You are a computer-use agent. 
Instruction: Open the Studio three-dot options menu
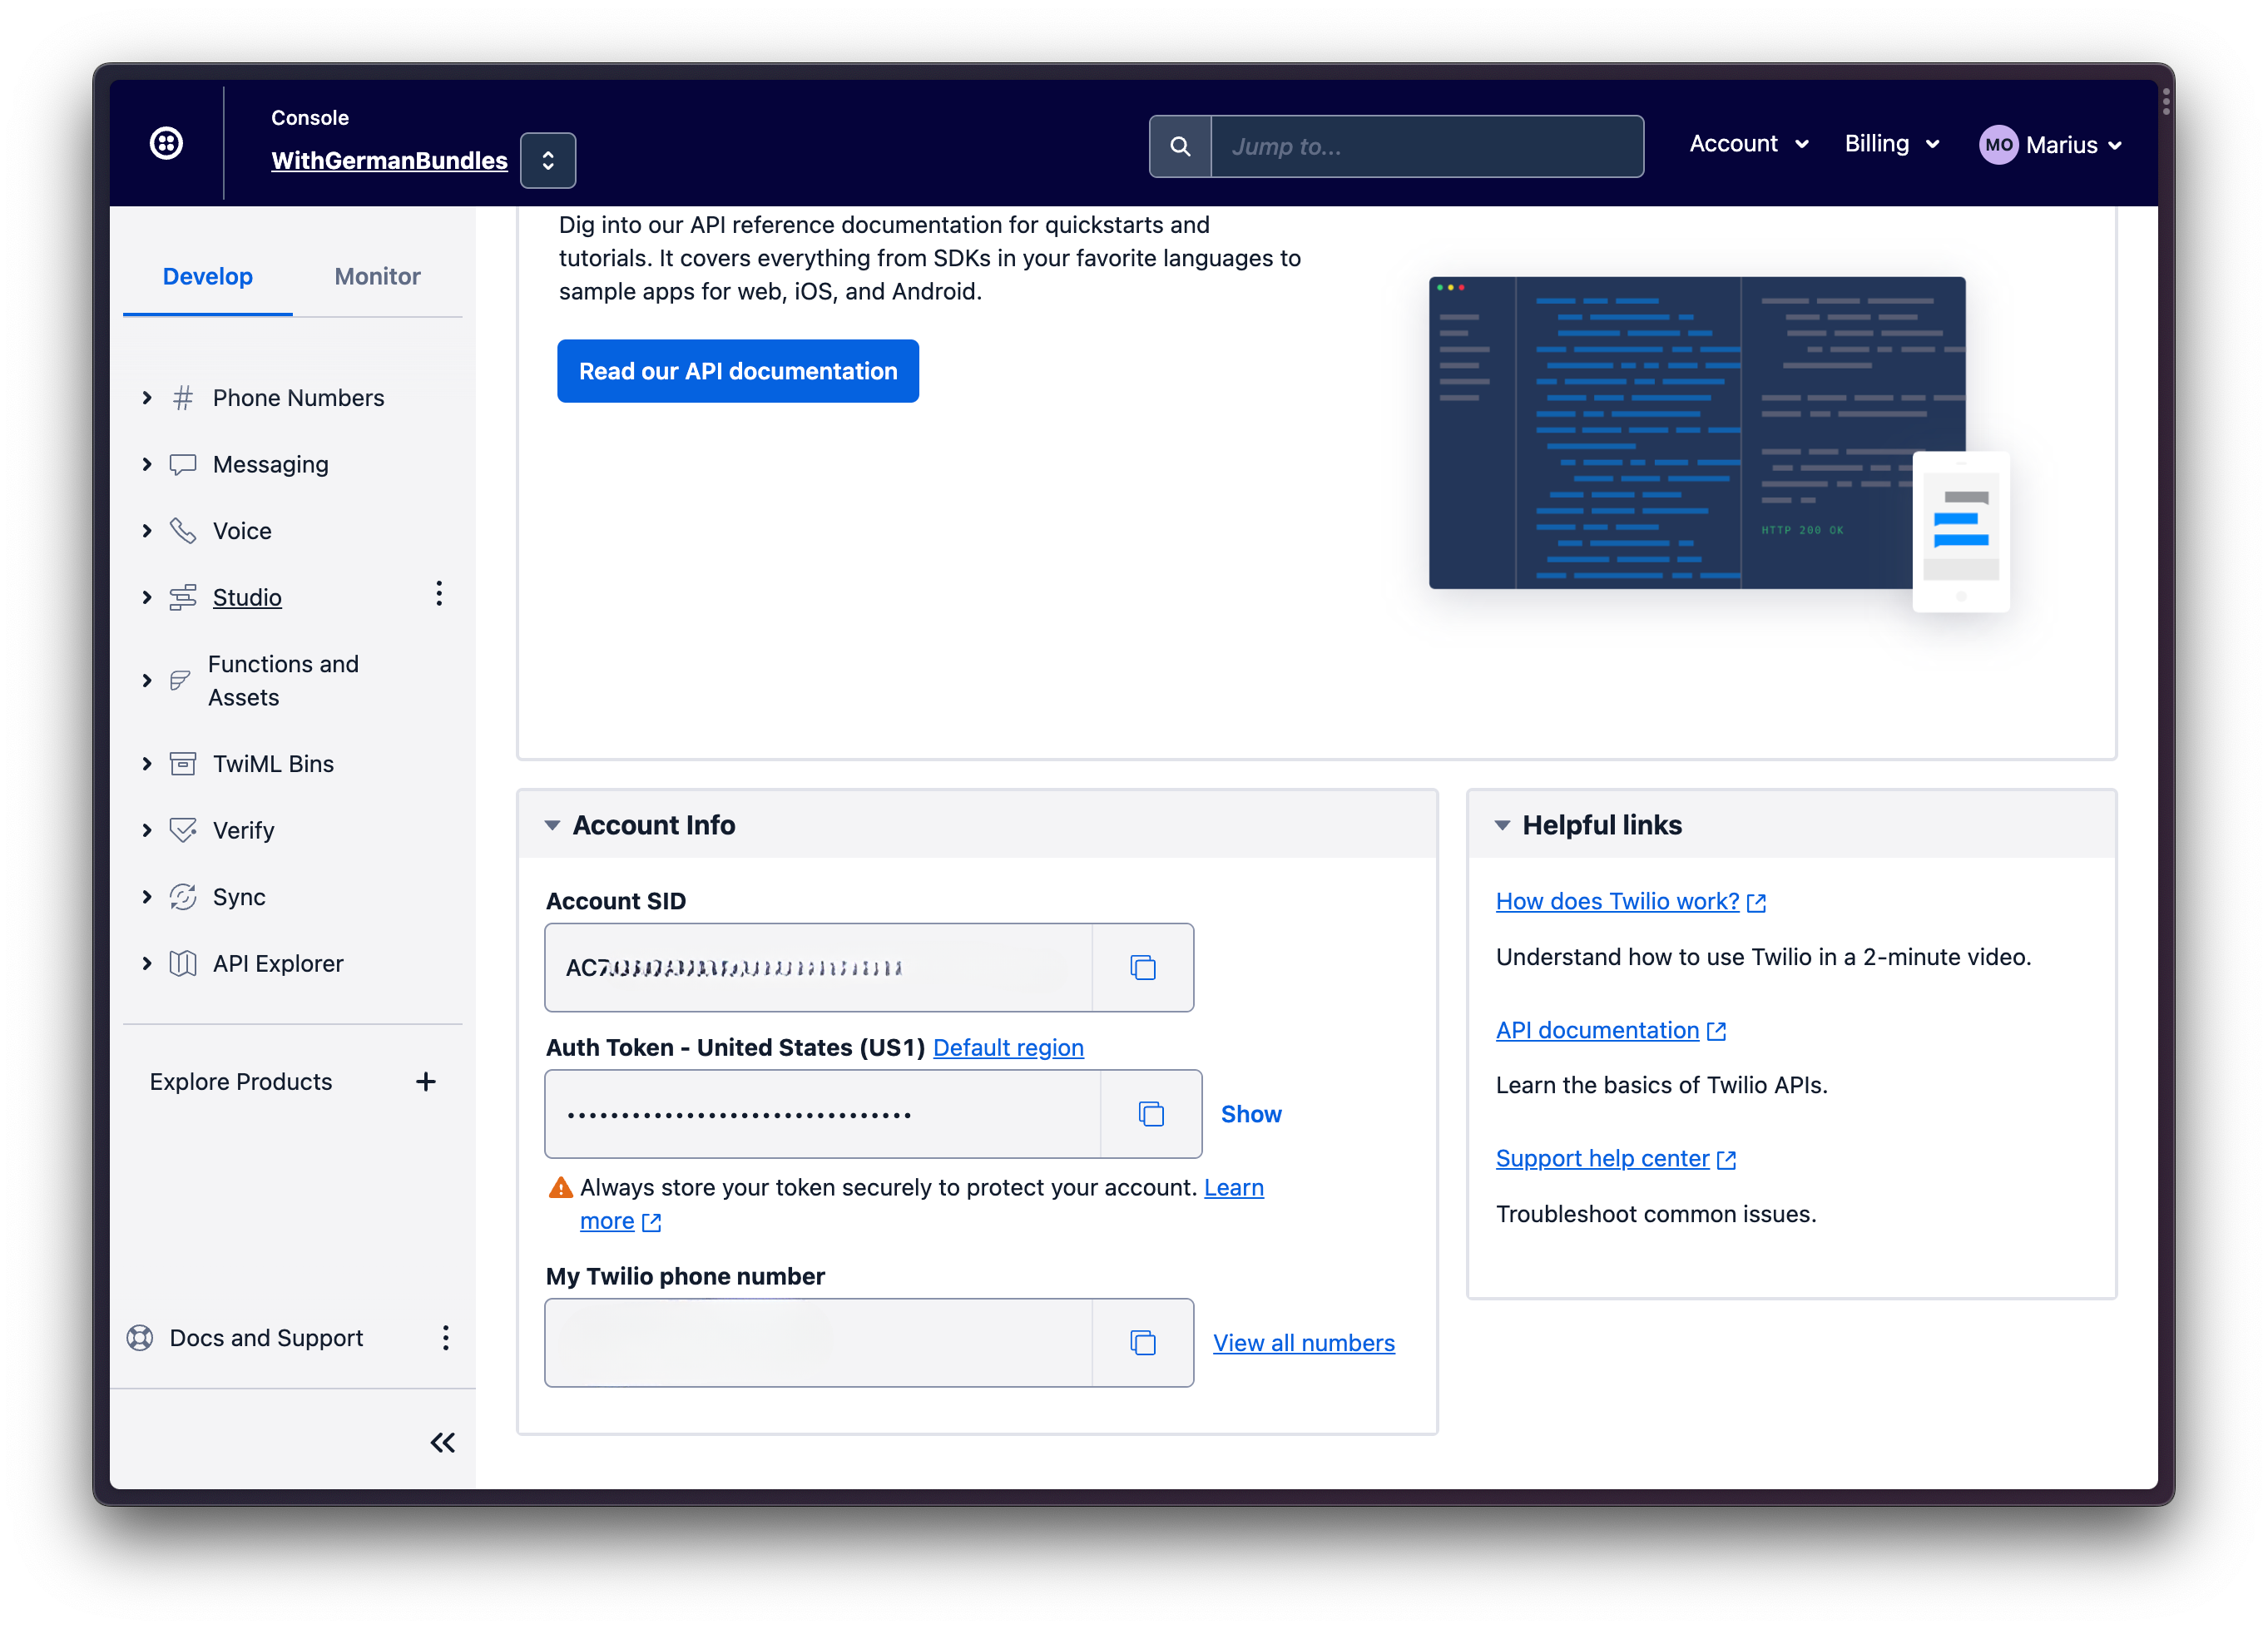[438, 594]
